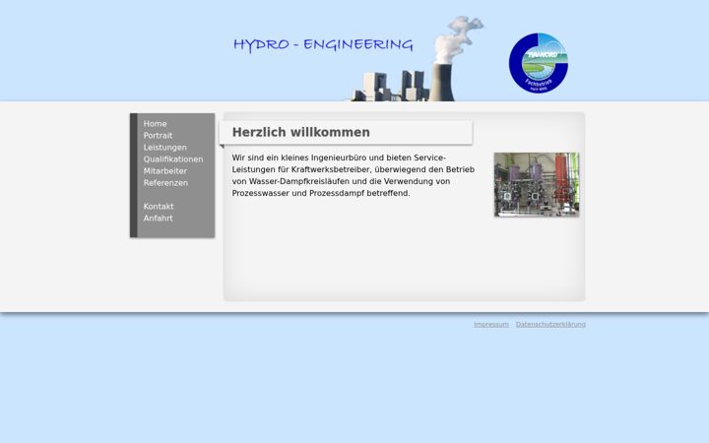
Task: Open the water treatment plant photo
Action: coord(537,184)
